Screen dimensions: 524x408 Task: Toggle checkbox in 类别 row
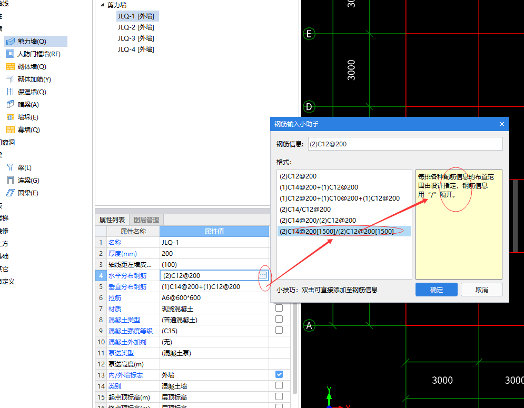point(279,385)
